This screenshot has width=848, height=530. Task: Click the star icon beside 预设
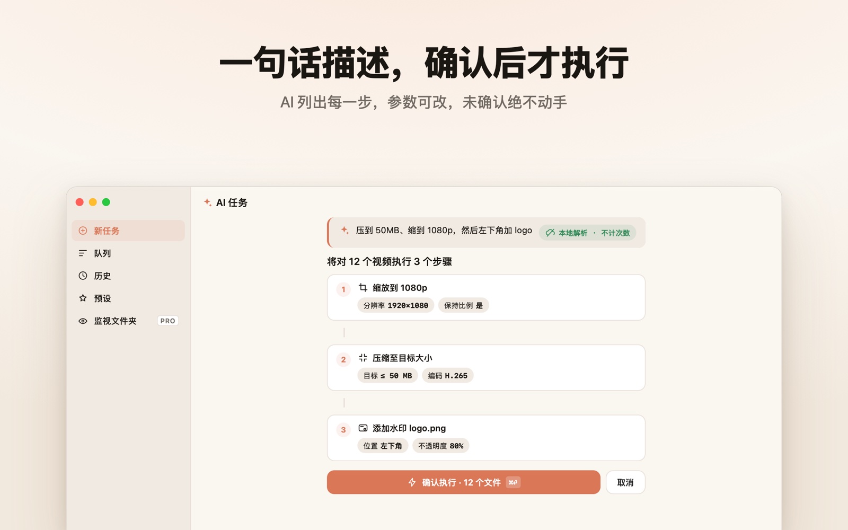83,298
